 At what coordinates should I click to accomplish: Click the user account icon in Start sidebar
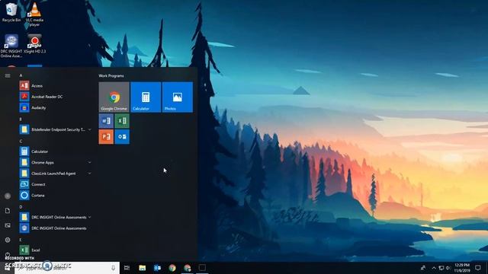8,196
